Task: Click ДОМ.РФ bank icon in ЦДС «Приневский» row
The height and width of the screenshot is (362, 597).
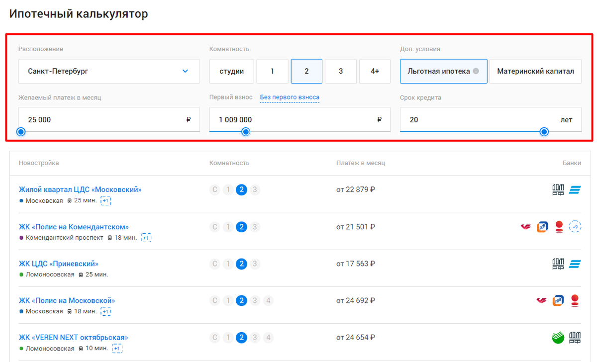Action: click(x=558, y=264)
